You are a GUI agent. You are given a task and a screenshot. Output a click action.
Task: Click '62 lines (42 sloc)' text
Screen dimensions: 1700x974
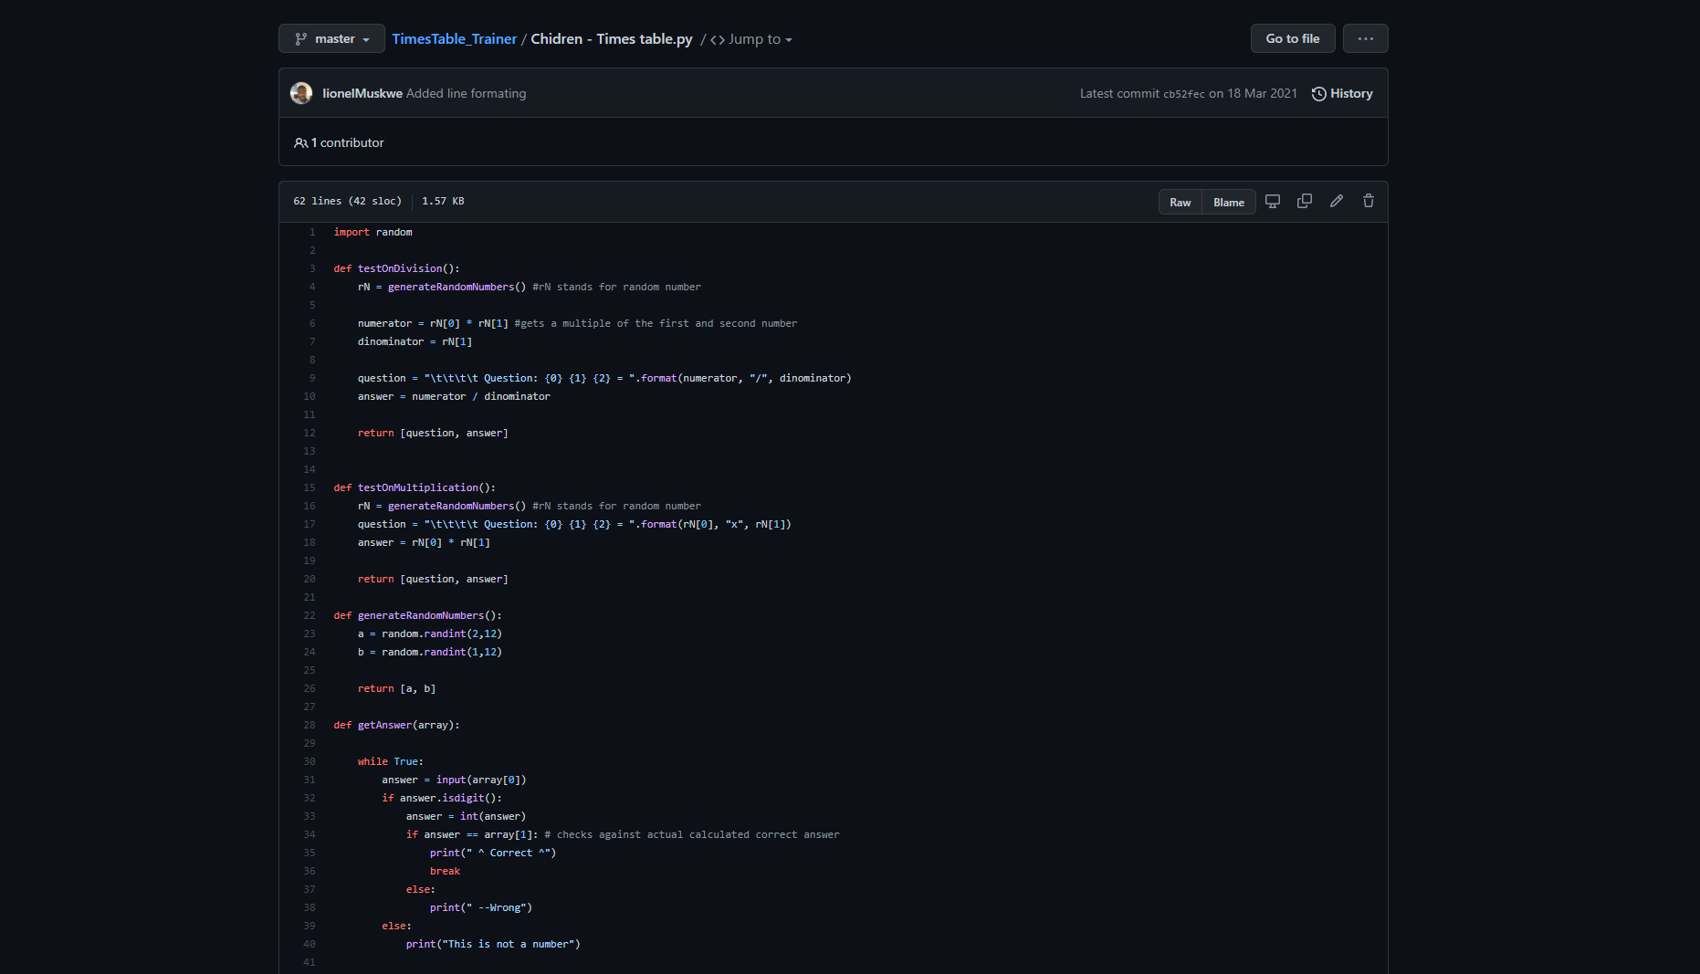(x=347, y=201)
